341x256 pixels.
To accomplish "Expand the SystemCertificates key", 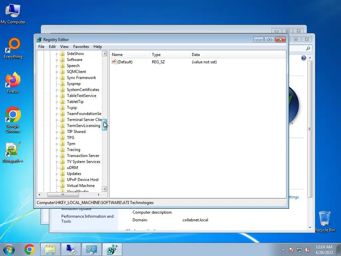I will [x=57, y=90].
